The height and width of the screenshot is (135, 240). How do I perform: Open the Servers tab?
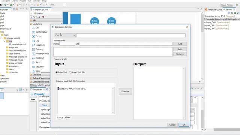tap(229, 9)
